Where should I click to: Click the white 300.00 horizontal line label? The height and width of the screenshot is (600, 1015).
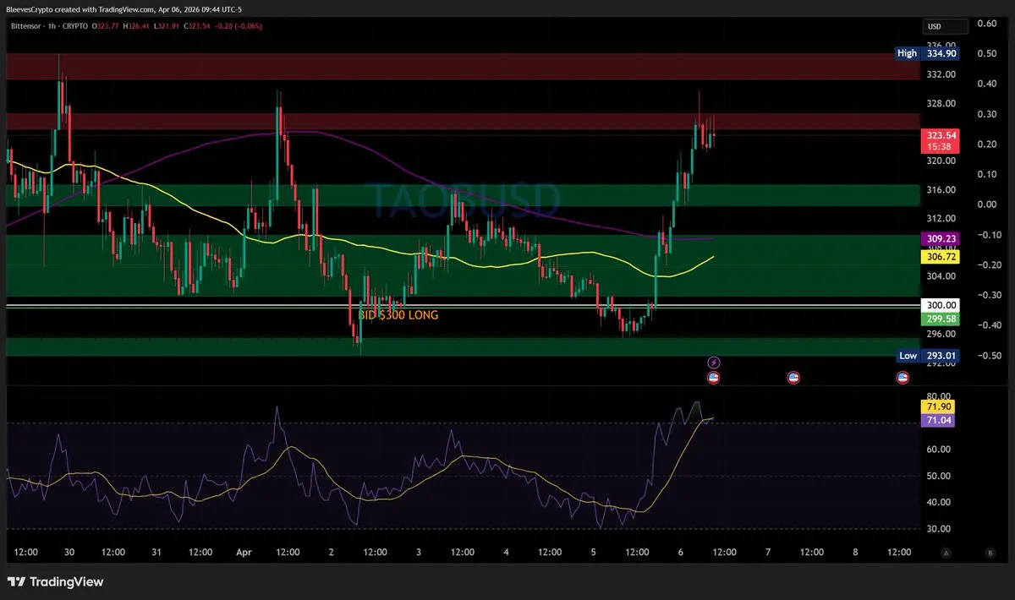tap(940, 305)
